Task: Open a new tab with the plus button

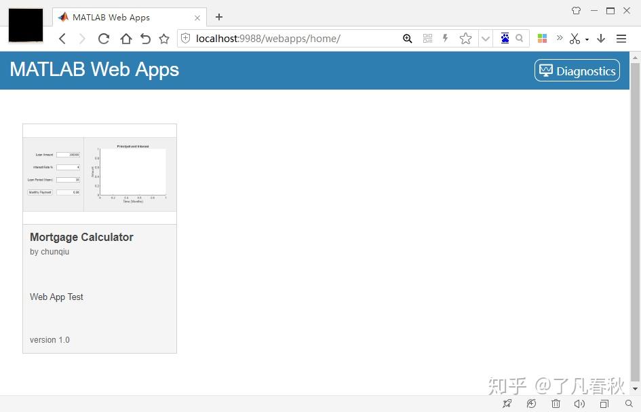Action: coord(219,17)
